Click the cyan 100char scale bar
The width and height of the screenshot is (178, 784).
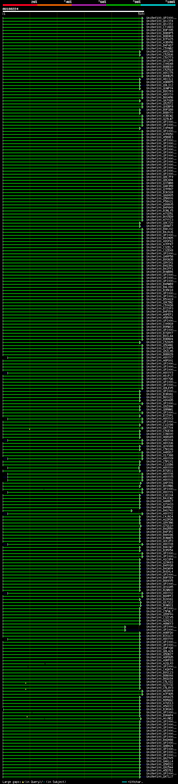click(x=124, y=782)
